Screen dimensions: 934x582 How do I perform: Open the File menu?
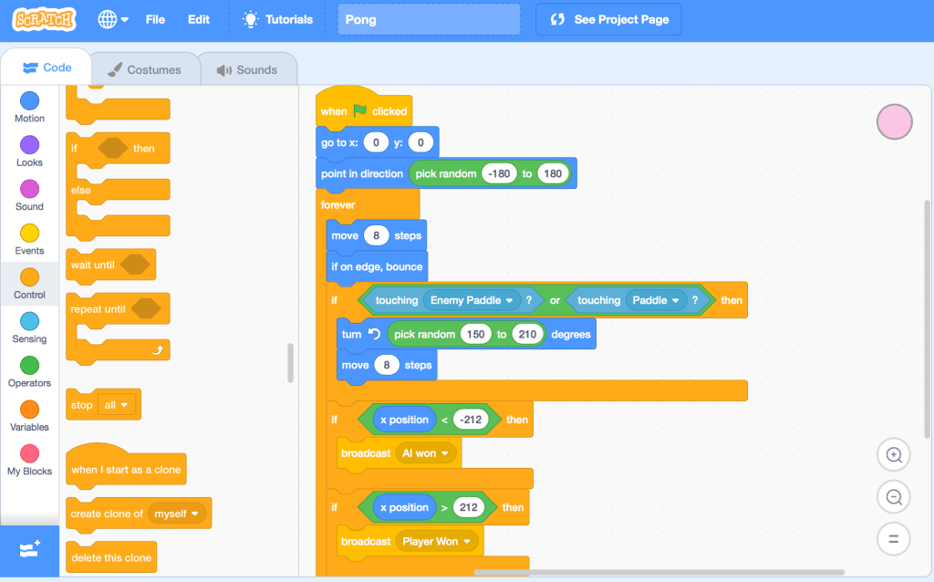155,19
